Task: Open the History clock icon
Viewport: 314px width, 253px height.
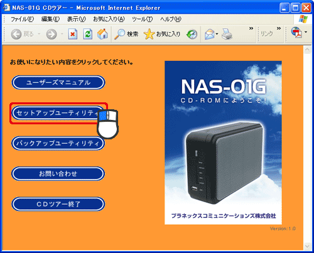Action: (x=192, y=35)
